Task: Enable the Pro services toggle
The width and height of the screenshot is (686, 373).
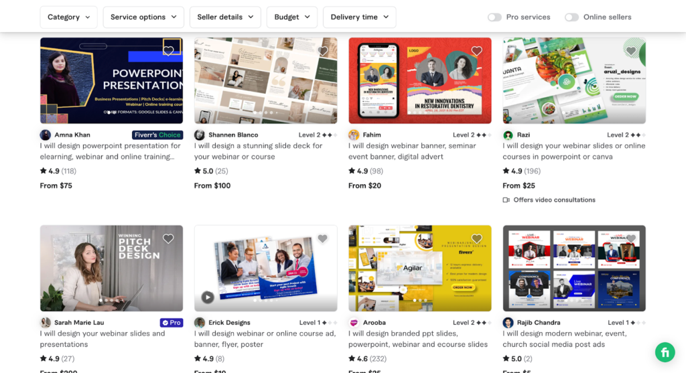Action: pos(495,17)
